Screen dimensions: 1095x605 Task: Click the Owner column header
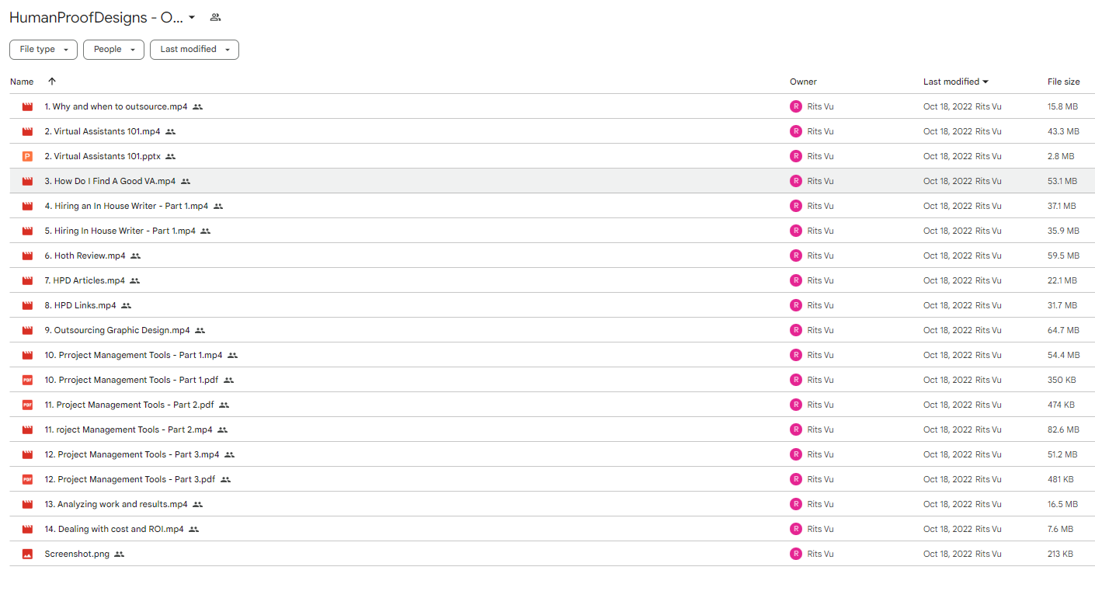point(803,82)
